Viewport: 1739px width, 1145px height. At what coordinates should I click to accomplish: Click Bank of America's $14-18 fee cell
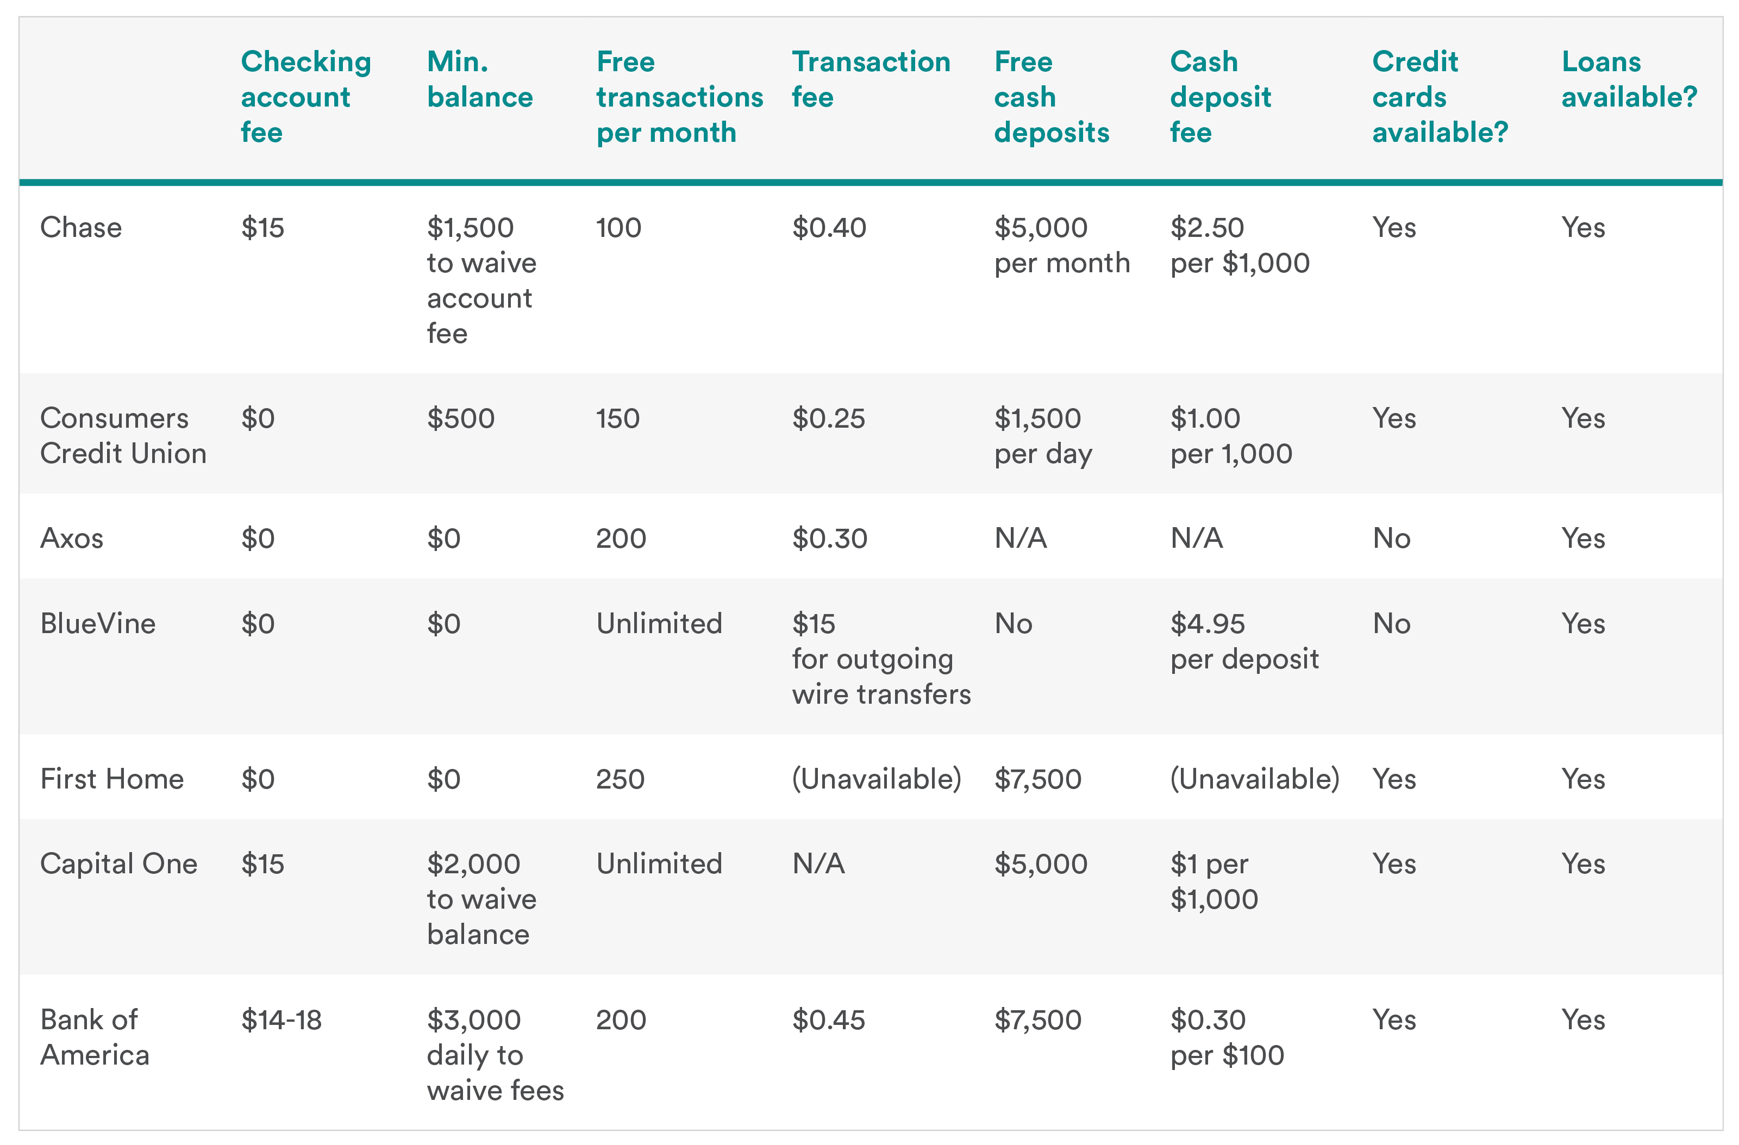[282, 1020]
